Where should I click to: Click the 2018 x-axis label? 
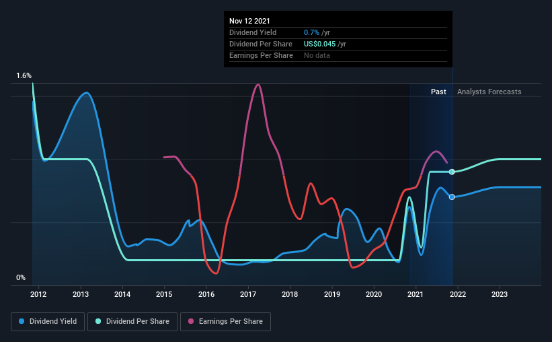coord(290,294)
